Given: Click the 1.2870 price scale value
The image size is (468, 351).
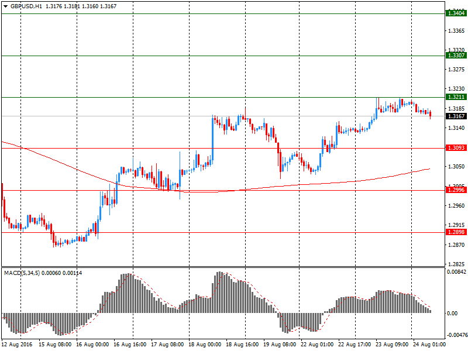Looking at the screenshot, I should 456,245.
